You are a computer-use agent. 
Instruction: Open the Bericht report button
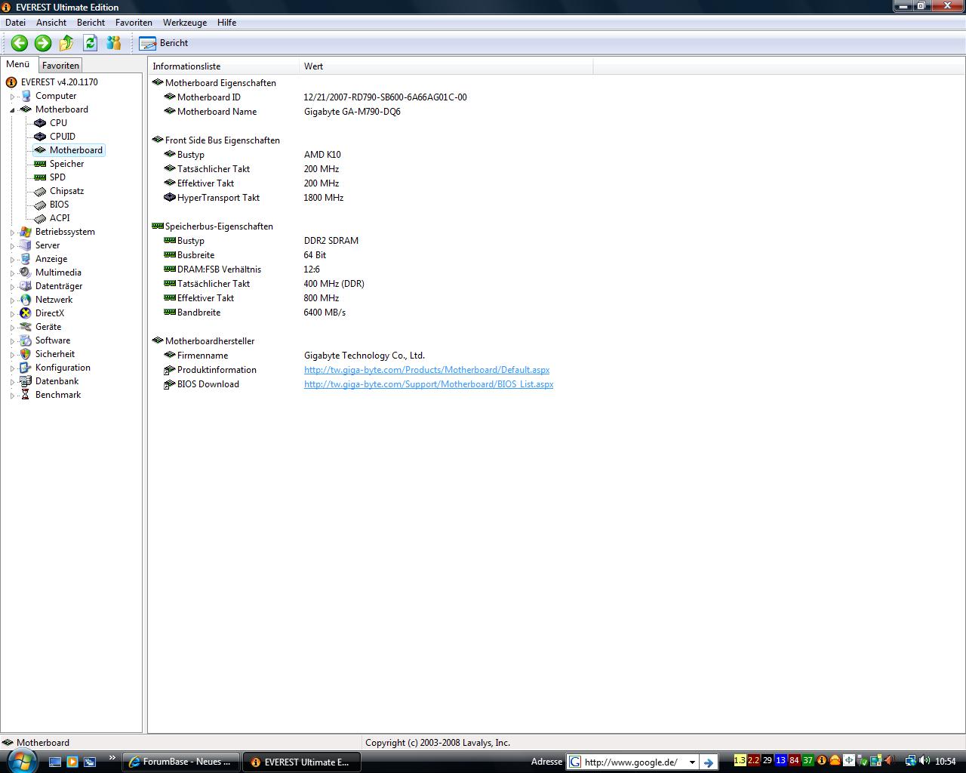pyautogui.click(x=164, y=43)
